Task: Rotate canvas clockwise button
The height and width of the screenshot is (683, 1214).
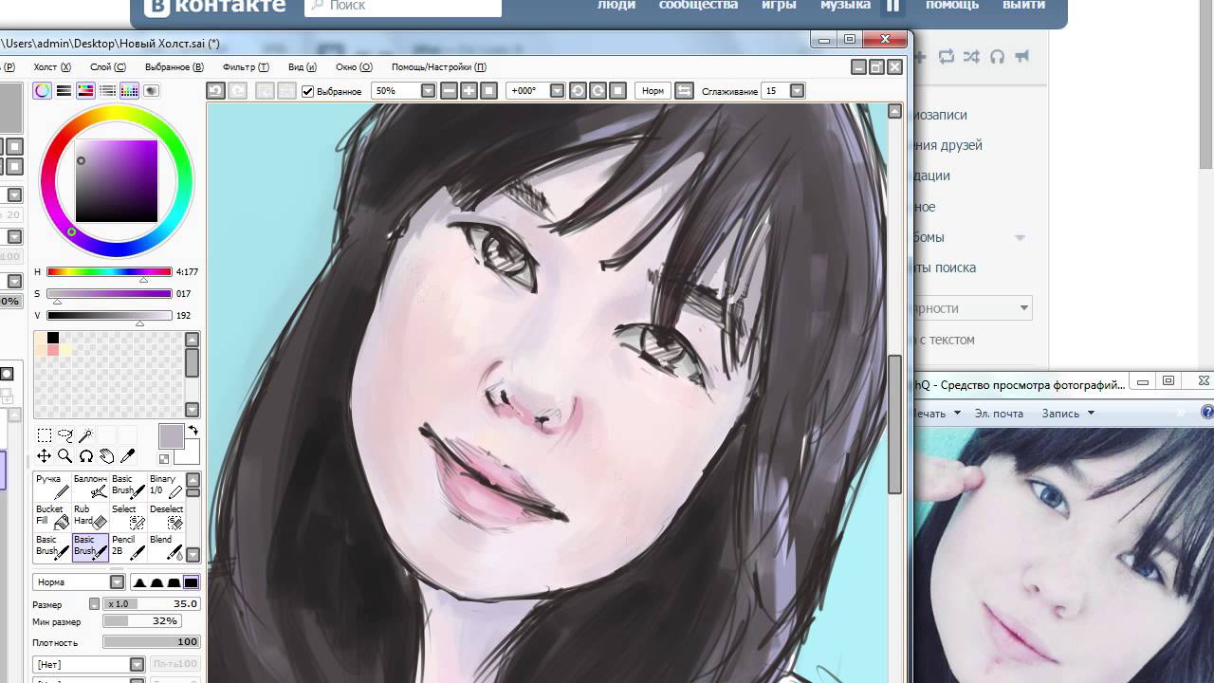Action: [598, 91]
